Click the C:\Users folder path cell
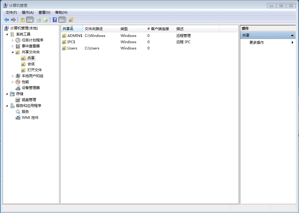This screenshot has height=213, width=299. pyautogui.click(x=92, y=48)
